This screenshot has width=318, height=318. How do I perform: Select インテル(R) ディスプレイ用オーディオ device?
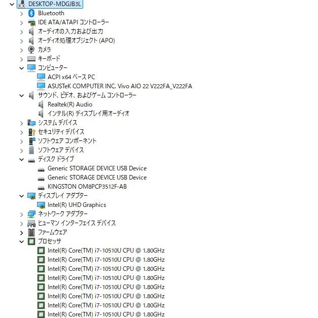[x=88, y=114]
